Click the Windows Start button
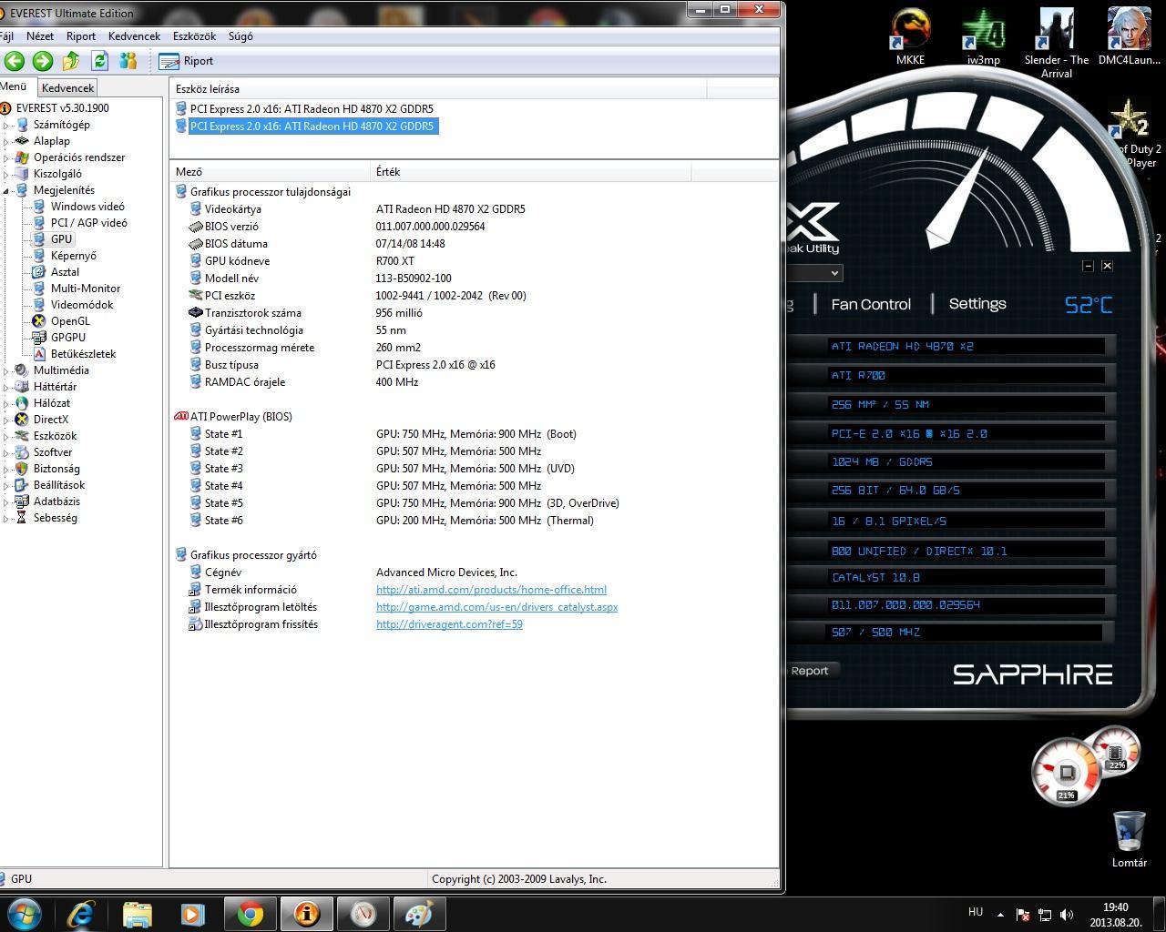Viewport: 1166px width, 932px height. point(25,913)
